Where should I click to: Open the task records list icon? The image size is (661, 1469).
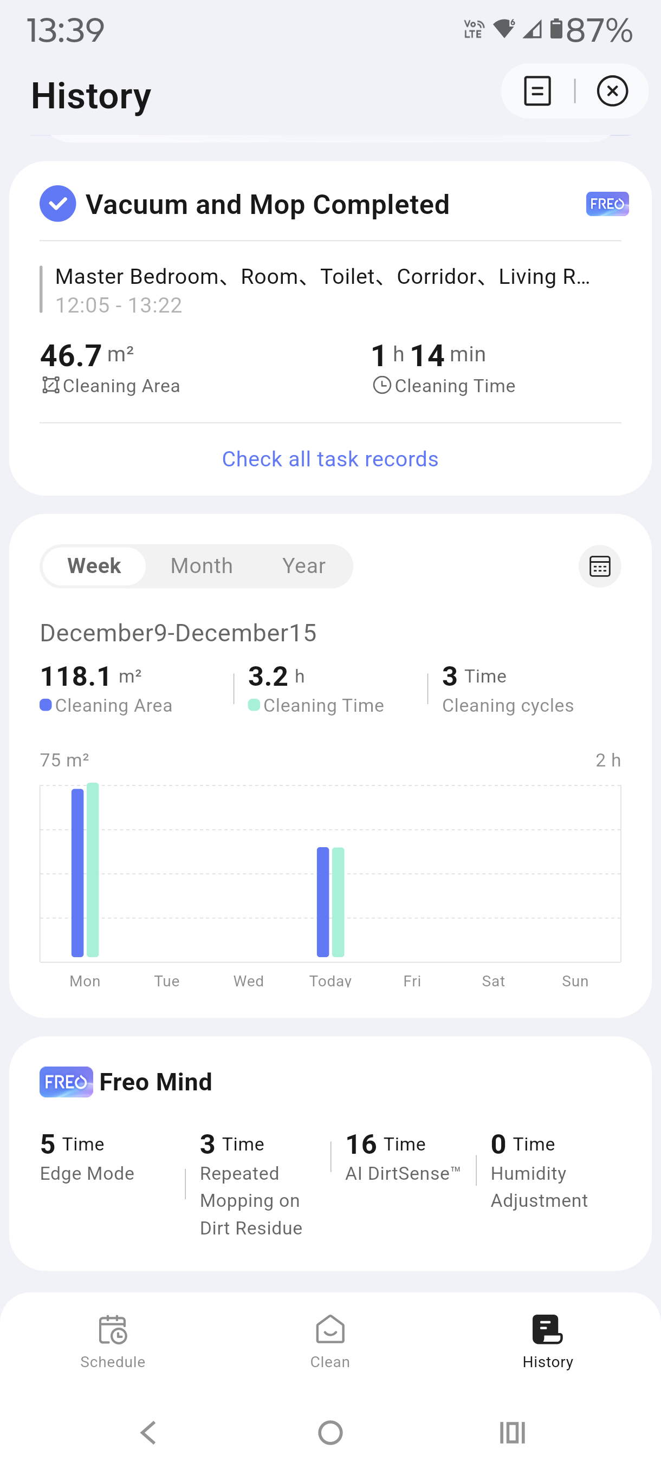537,91
